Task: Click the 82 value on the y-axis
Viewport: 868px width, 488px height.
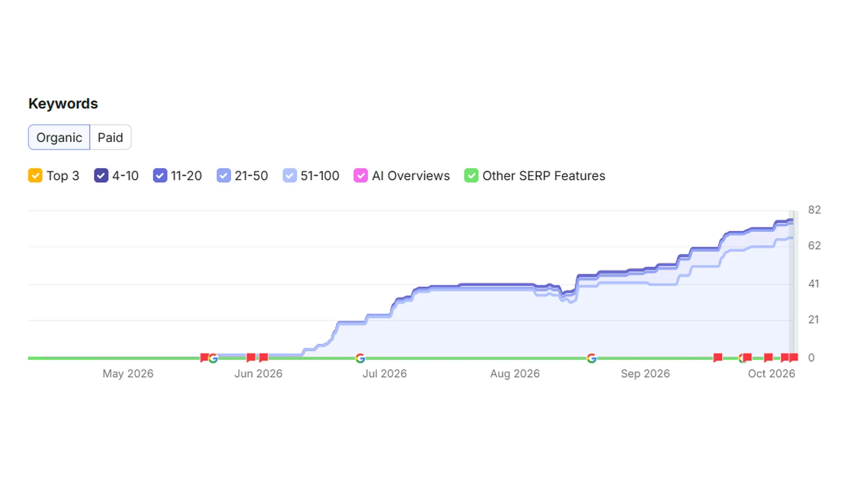Action: tap(814, 210)
